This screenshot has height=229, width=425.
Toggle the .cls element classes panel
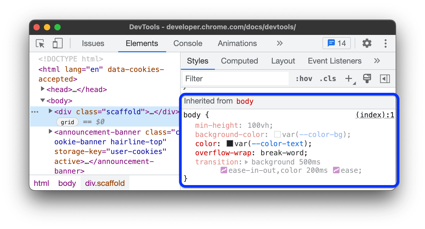pos(328,78)
